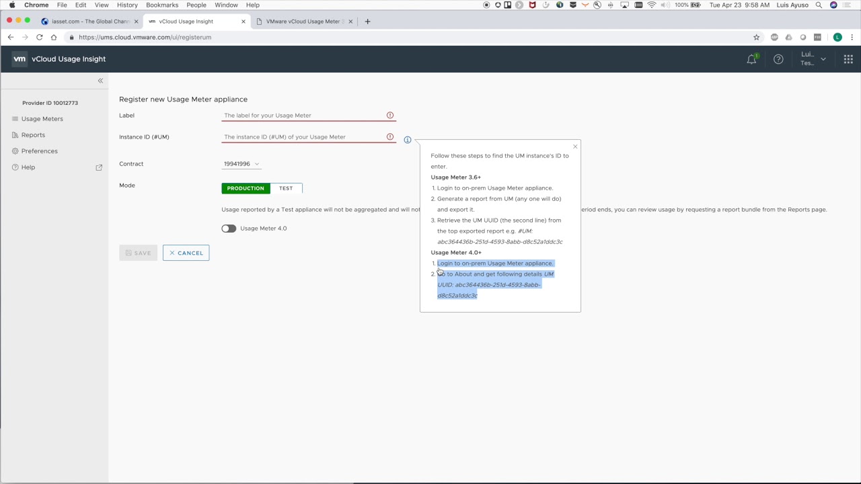Click the Luis Ayuso menu bar name
Image resolution: width=861 pixels, height=484 pixels.
tap(792, 5)
